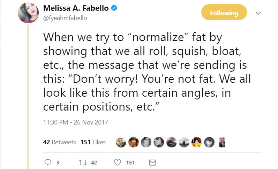Open Melissa A. Fabello's profile picture
This screenshot has height=169, width=278.
[29, 12]
